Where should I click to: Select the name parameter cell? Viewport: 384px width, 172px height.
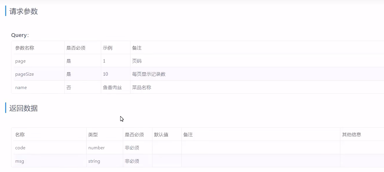tap(21, 87)
